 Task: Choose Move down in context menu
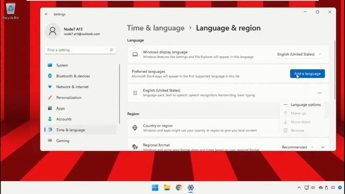302,122
